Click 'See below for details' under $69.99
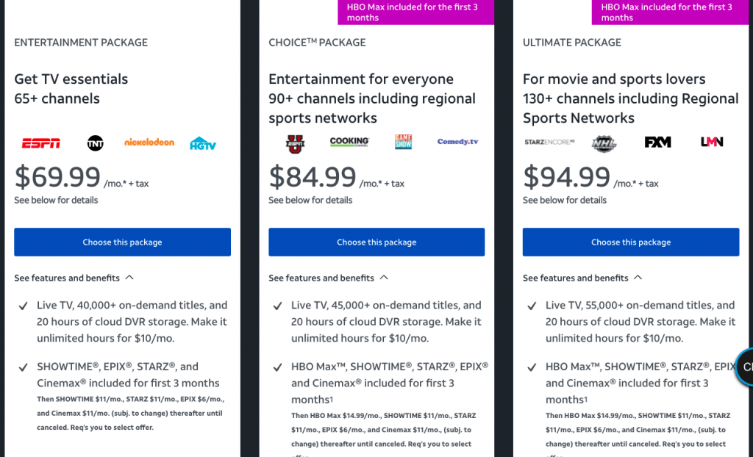Viewport: 753px width, 457px height. click(x=56, y=200)
